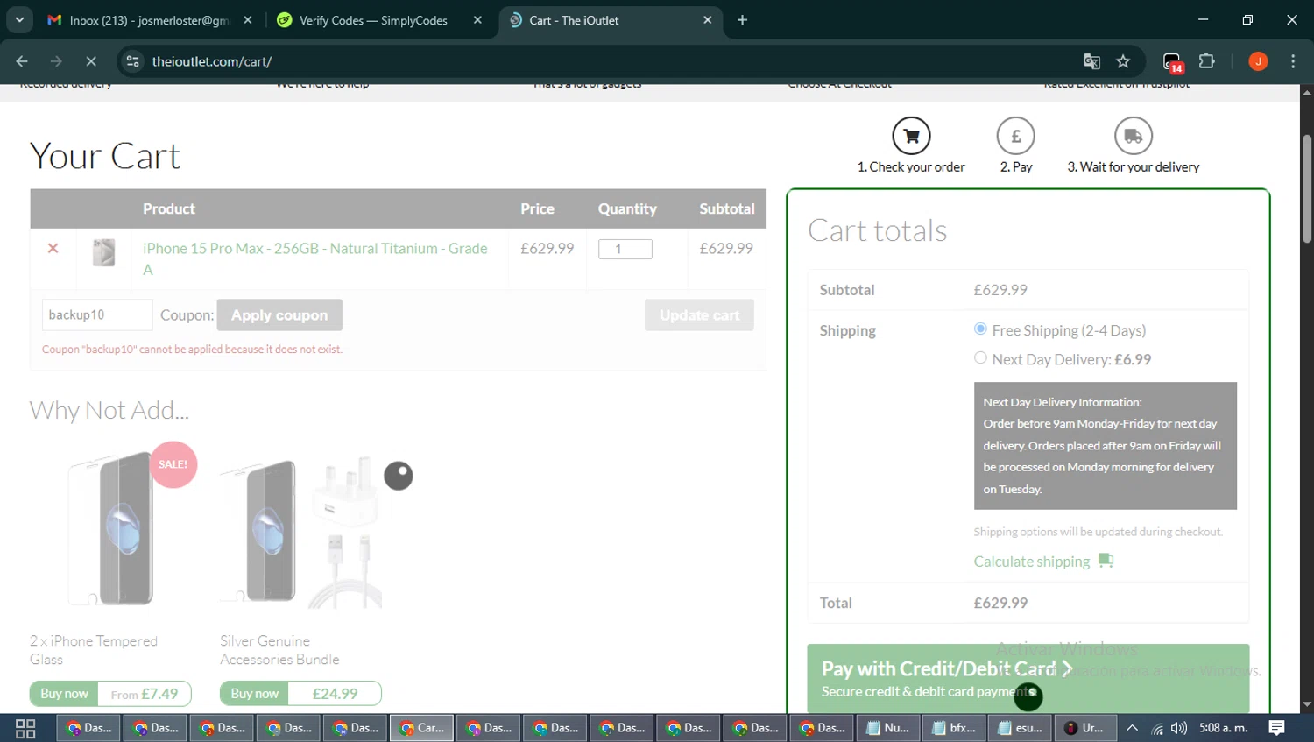Close the Cart - The iOutlet tab
The image size is (1314, 742).
[708, 20]
